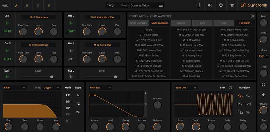This screenshot has width=270, height=132.
Task: Toggle Sub 1 oscillator icon
Action: pyautogui.click(x=7, y=77)
